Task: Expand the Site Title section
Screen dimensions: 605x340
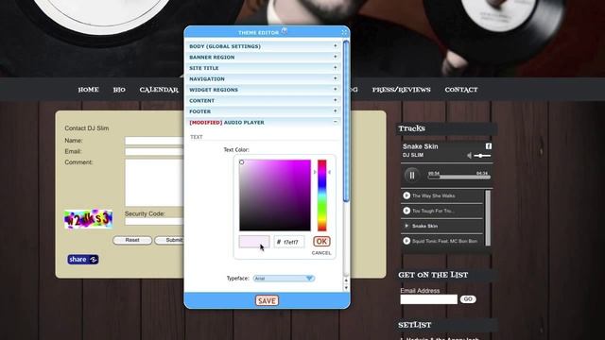Action: (264, 68)
